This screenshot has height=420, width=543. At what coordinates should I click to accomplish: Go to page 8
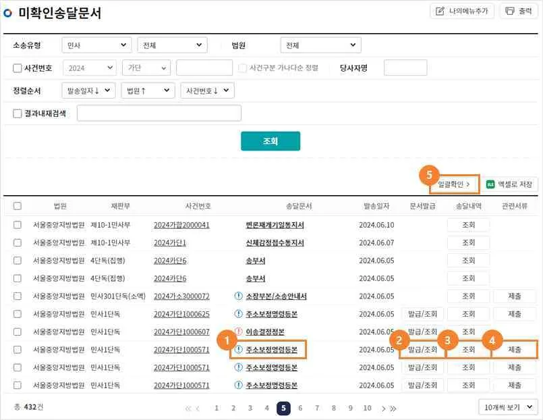coord(333,409)
